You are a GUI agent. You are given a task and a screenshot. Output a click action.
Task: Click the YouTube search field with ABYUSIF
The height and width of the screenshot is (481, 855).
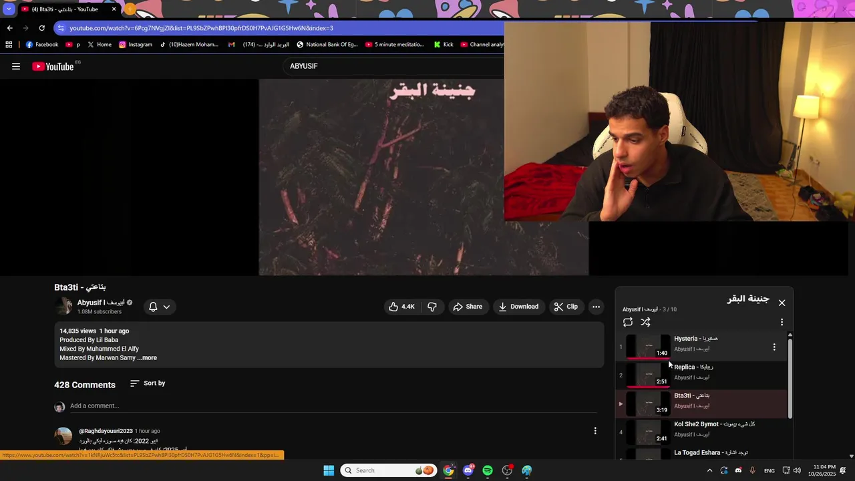tap(394, 66)
